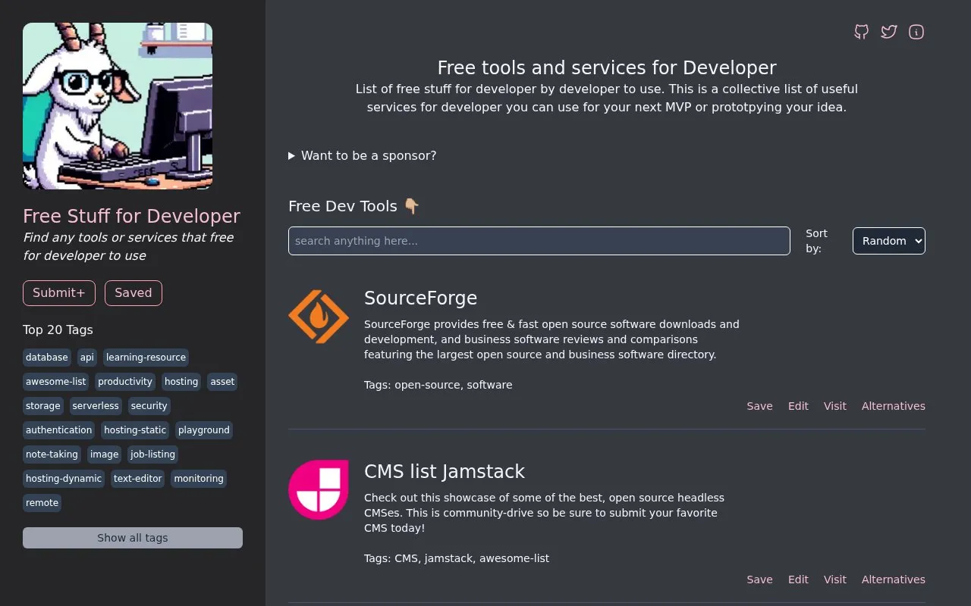Click the CMS list Jamstack logo
This screenshot has width=971, height=606.
coord(319,489)
